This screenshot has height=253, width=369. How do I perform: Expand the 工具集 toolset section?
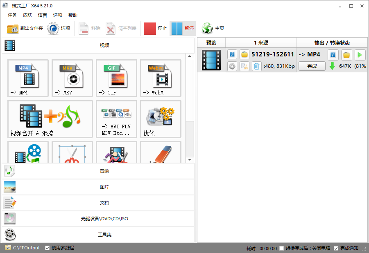pos(98,235)
